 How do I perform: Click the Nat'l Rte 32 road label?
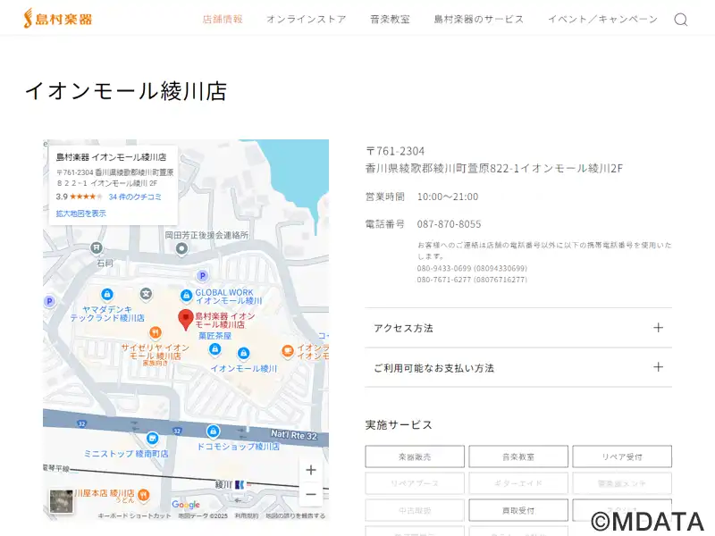[x=294, y=435]
